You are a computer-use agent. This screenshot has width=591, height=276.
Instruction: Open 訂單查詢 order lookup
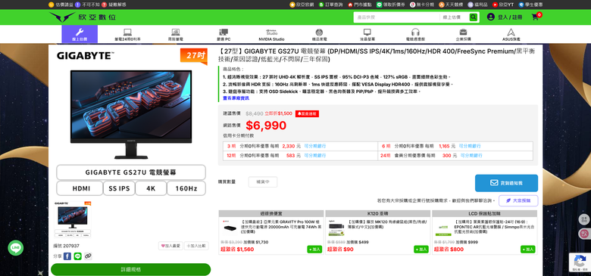[x=330, y=5]
